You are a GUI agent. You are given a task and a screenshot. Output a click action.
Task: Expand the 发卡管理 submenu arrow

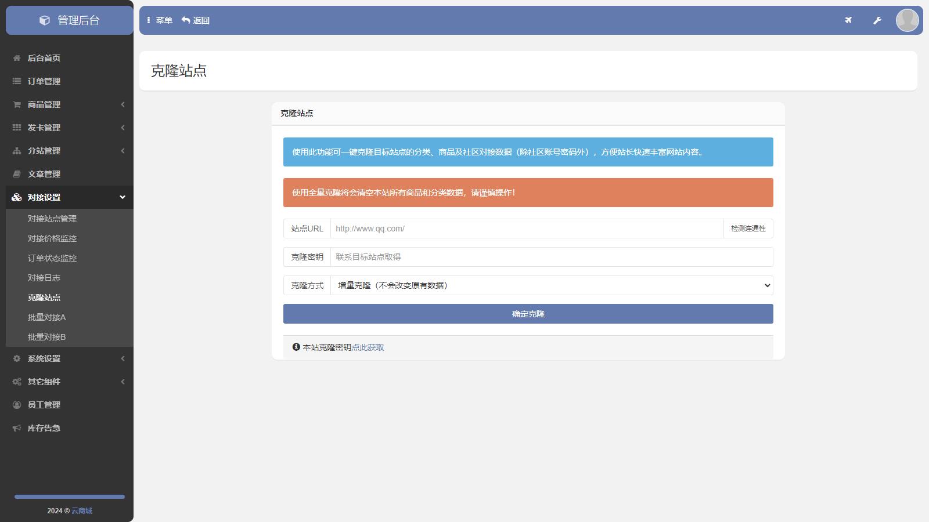click(123, 128)
